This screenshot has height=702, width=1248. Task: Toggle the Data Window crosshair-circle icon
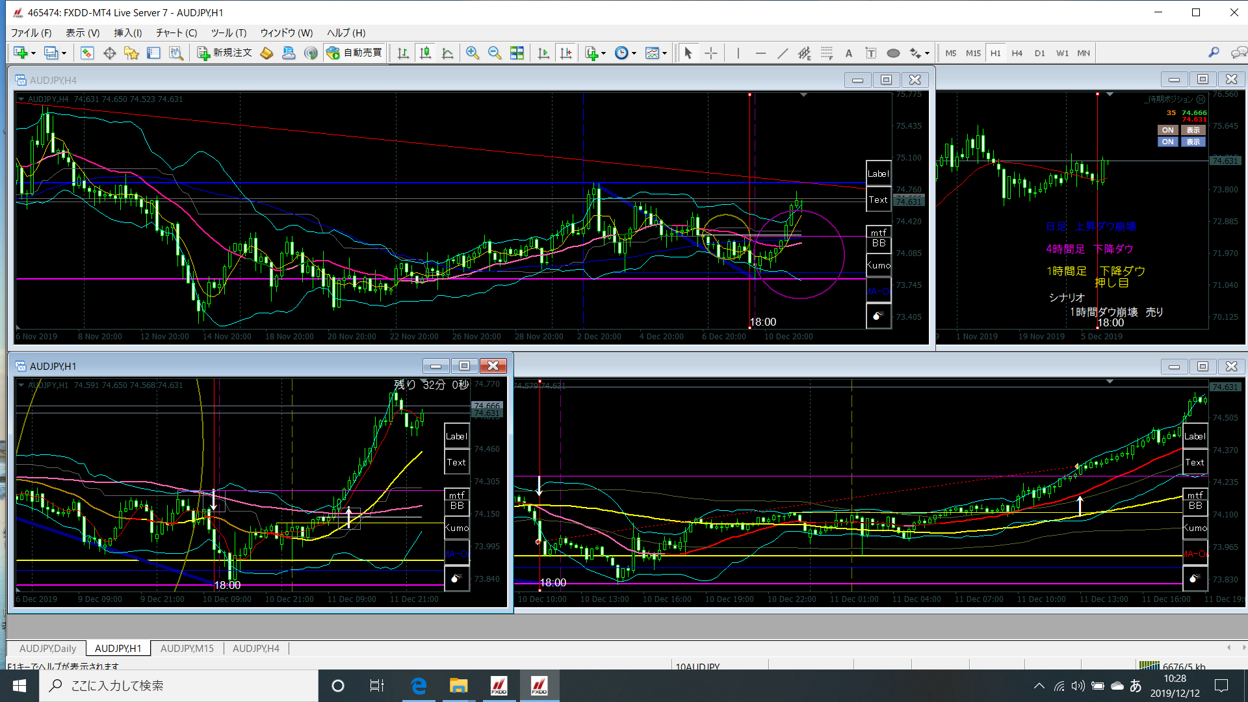pos(109,53)
